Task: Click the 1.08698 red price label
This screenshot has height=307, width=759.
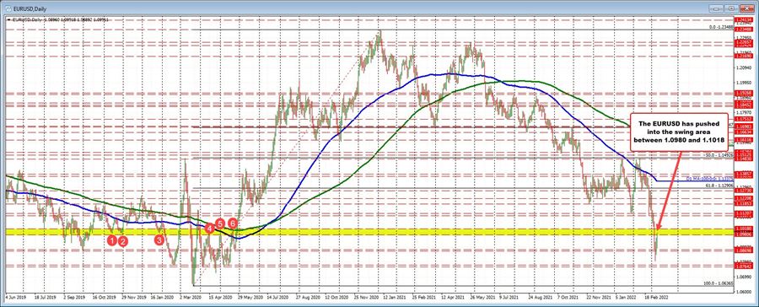Action: (743, 250)
